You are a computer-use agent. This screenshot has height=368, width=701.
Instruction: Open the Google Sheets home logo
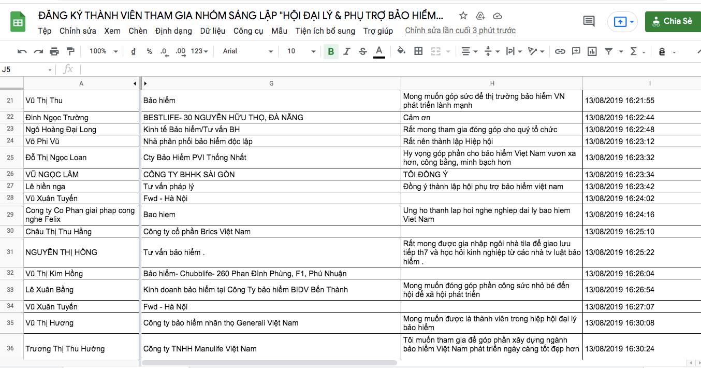click(x=18, y=22)
